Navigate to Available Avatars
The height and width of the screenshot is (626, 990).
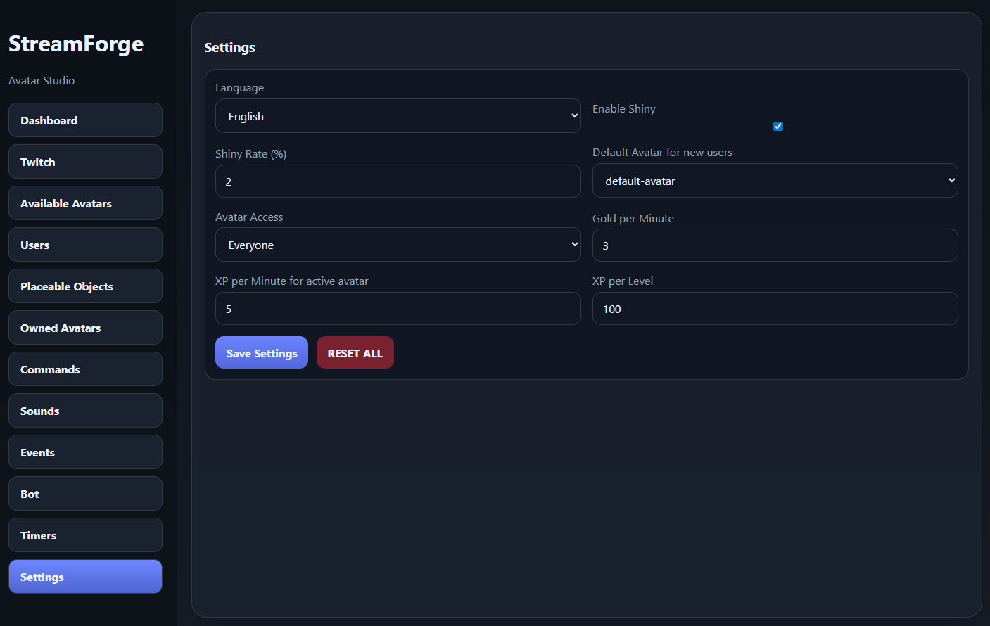[x=85, y=203]
